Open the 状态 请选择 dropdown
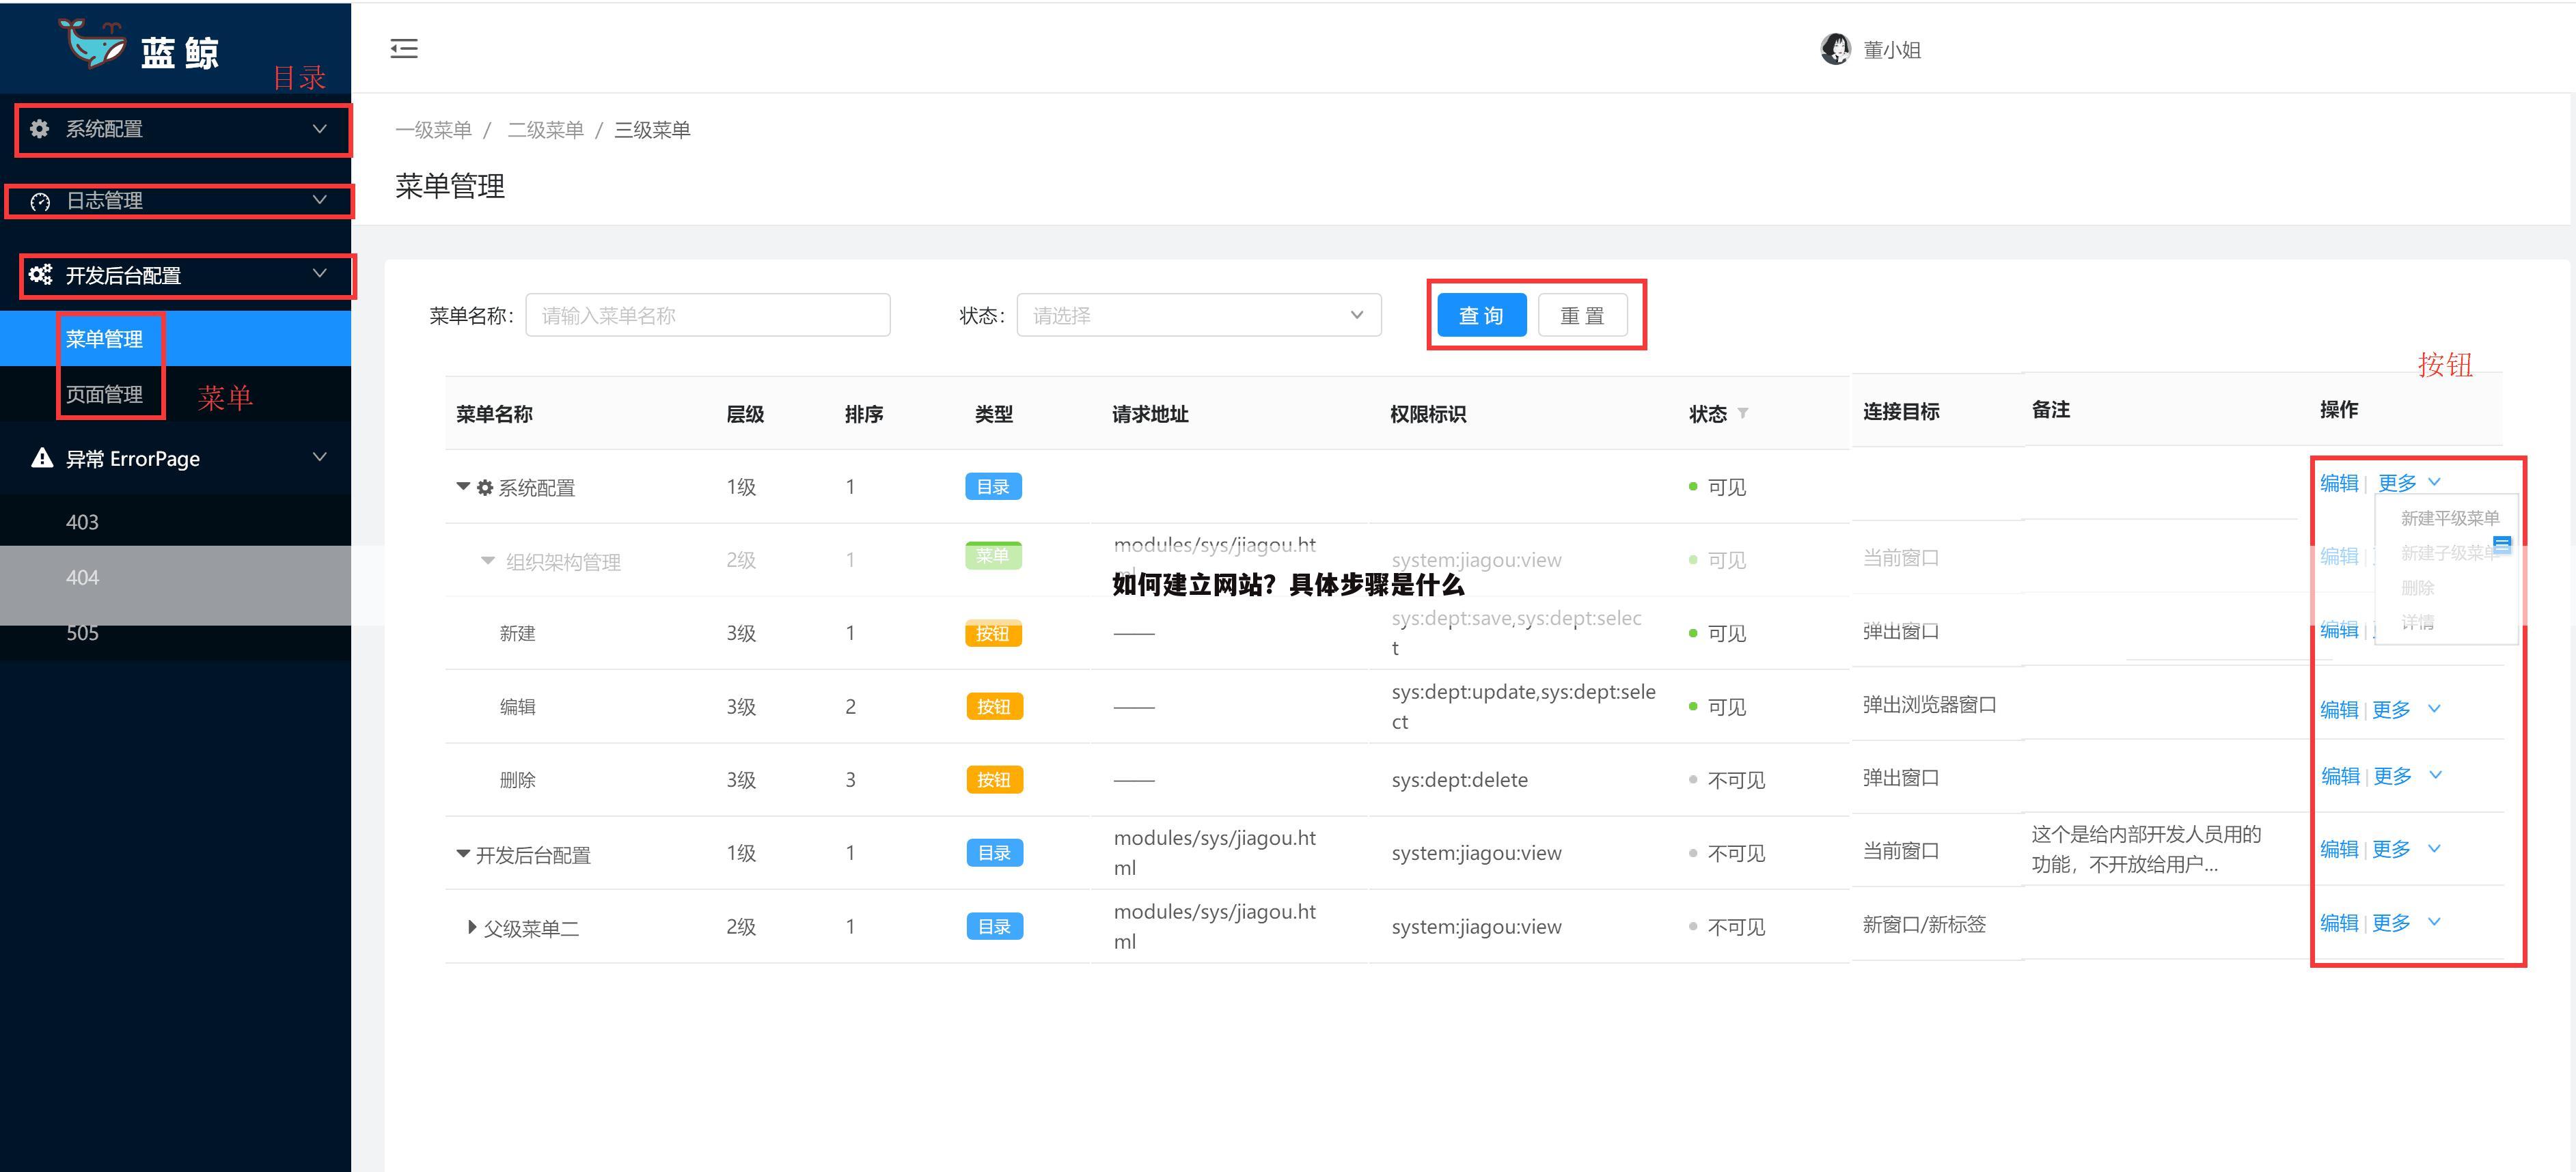Viewport: 2576px width, 1172px height. (1197, 315)
